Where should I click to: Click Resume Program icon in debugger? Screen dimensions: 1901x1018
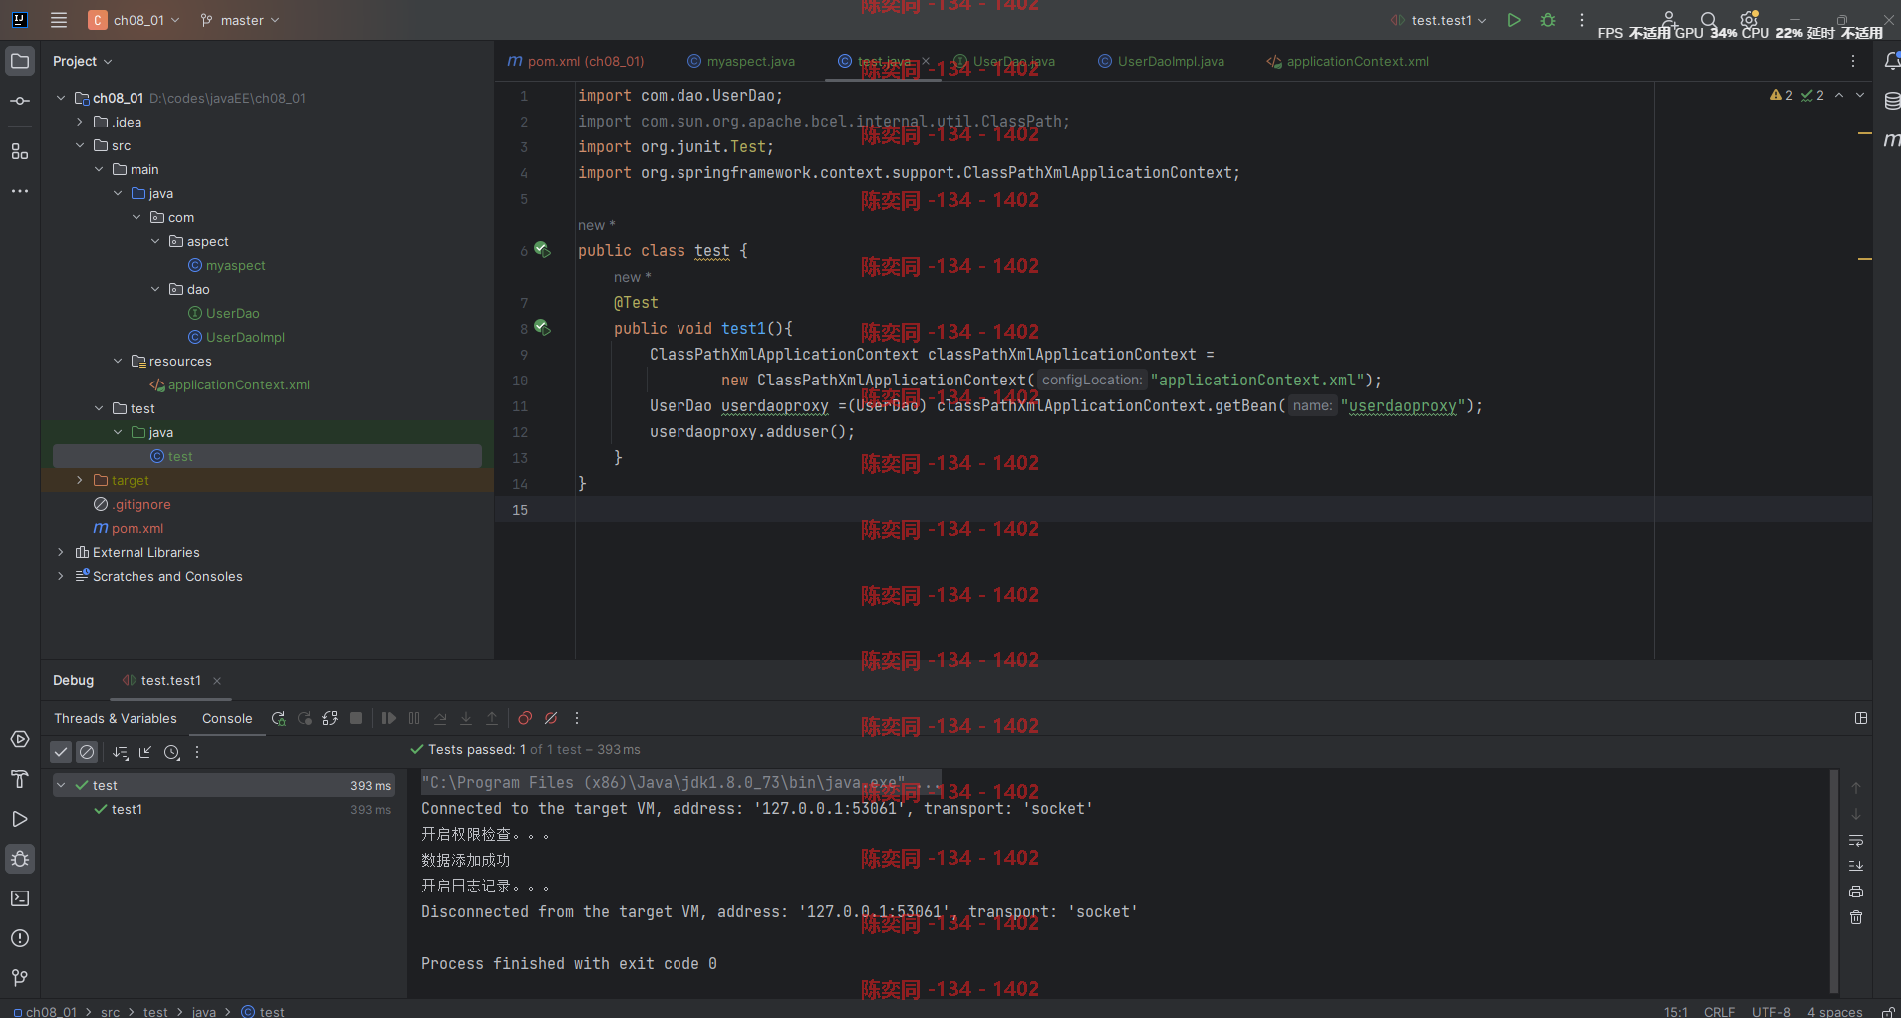pyautogui.click(x=389, y=718)
